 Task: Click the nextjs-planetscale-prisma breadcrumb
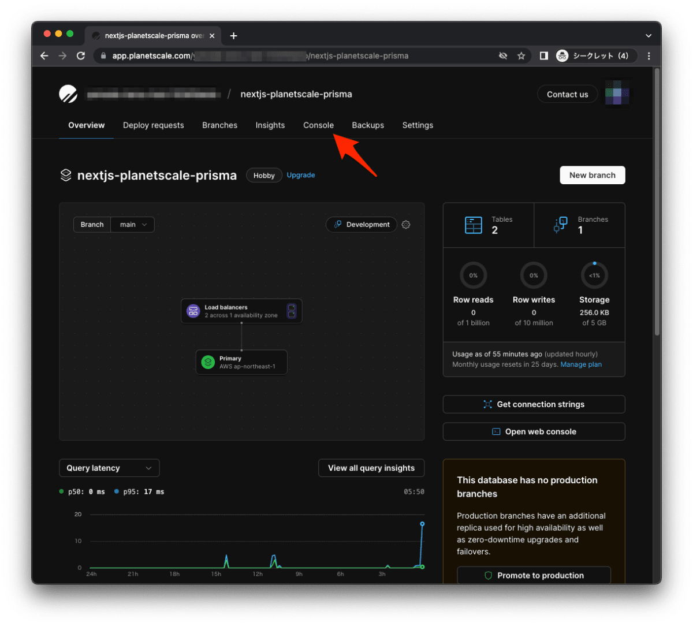click(296, 94)
